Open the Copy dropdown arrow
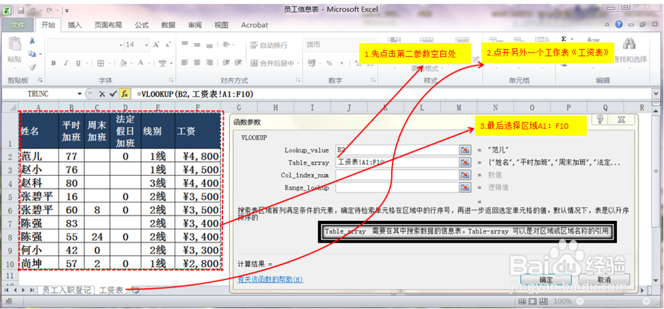 (x=41, y=54)
